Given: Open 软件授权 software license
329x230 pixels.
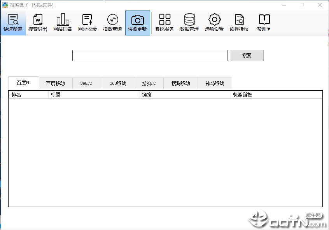Looking at the screenshot, I should click(x=239, y=23).
